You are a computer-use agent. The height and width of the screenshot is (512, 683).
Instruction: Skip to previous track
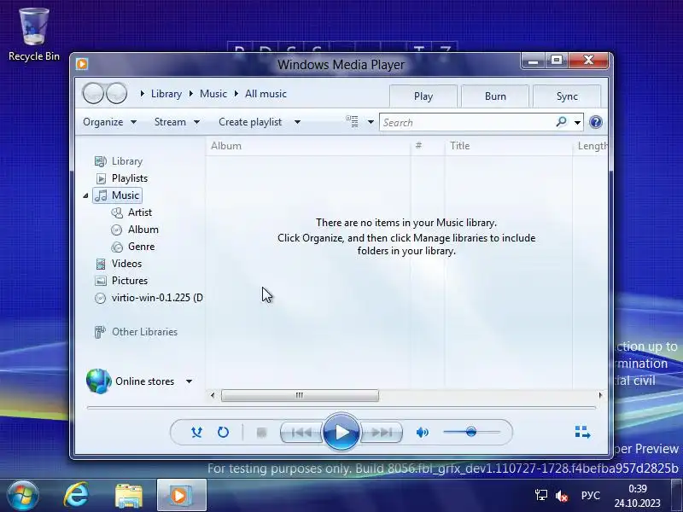coord(301,433)
